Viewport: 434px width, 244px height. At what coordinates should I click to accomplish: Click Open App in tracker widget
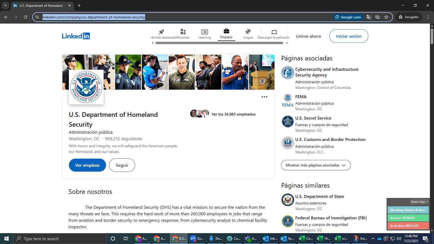pyautogui.click(x=419, y=202)
